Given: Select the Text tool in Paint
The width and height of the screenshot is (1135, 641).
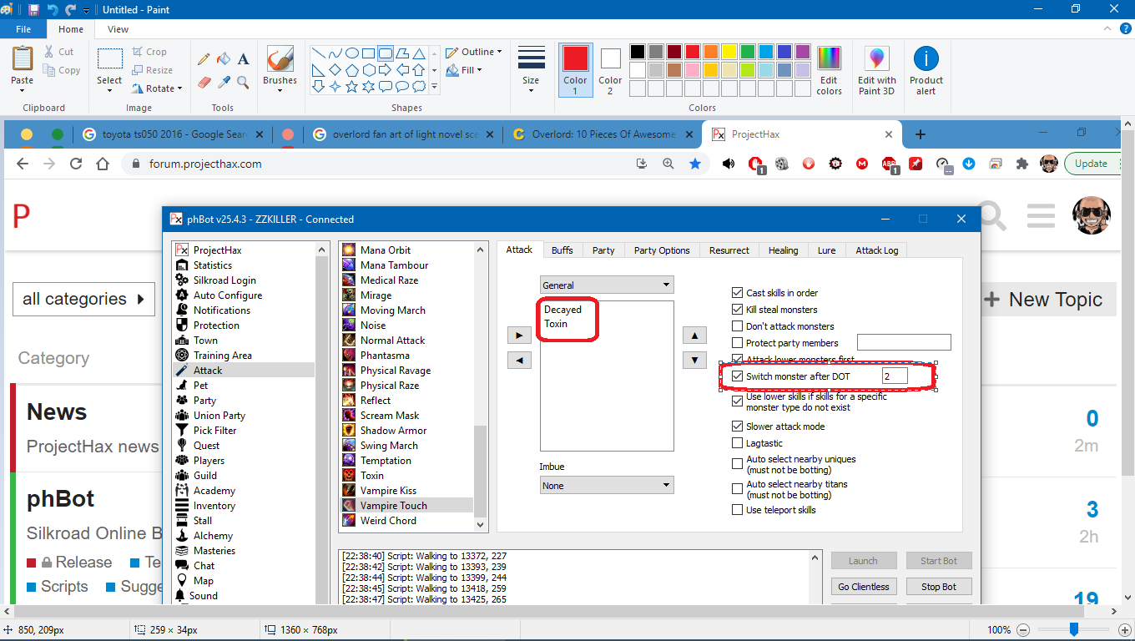Looking at the screenshot, I should tap(243, 59).
